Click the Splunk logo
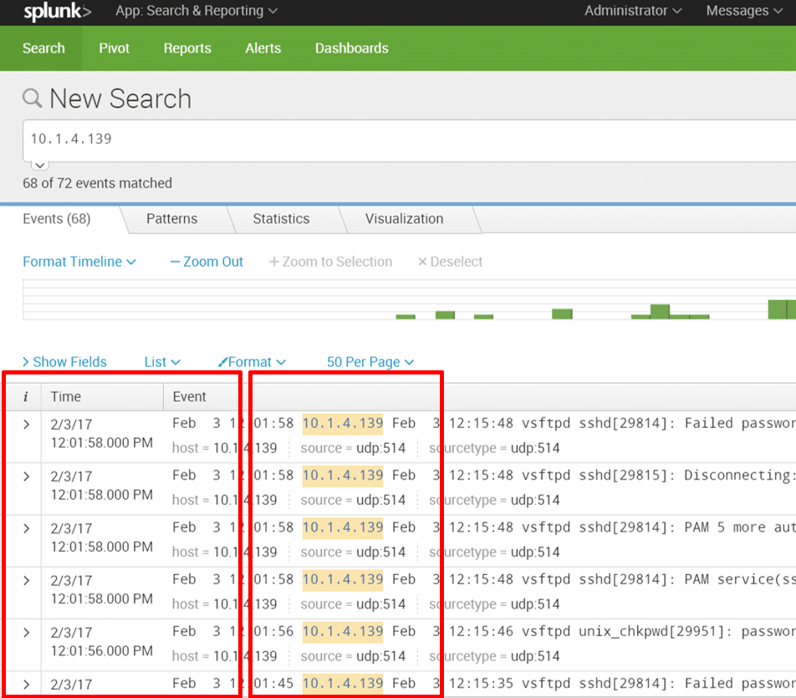Screen dimensions: 796x698 pos(58,11)
